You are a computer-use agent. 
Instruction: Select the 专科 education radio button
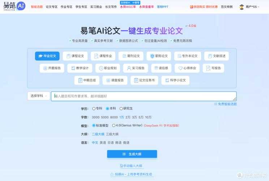click(94, 109)
